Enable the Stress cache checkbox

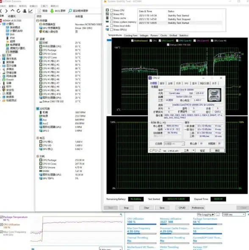(x=112, y=18)
